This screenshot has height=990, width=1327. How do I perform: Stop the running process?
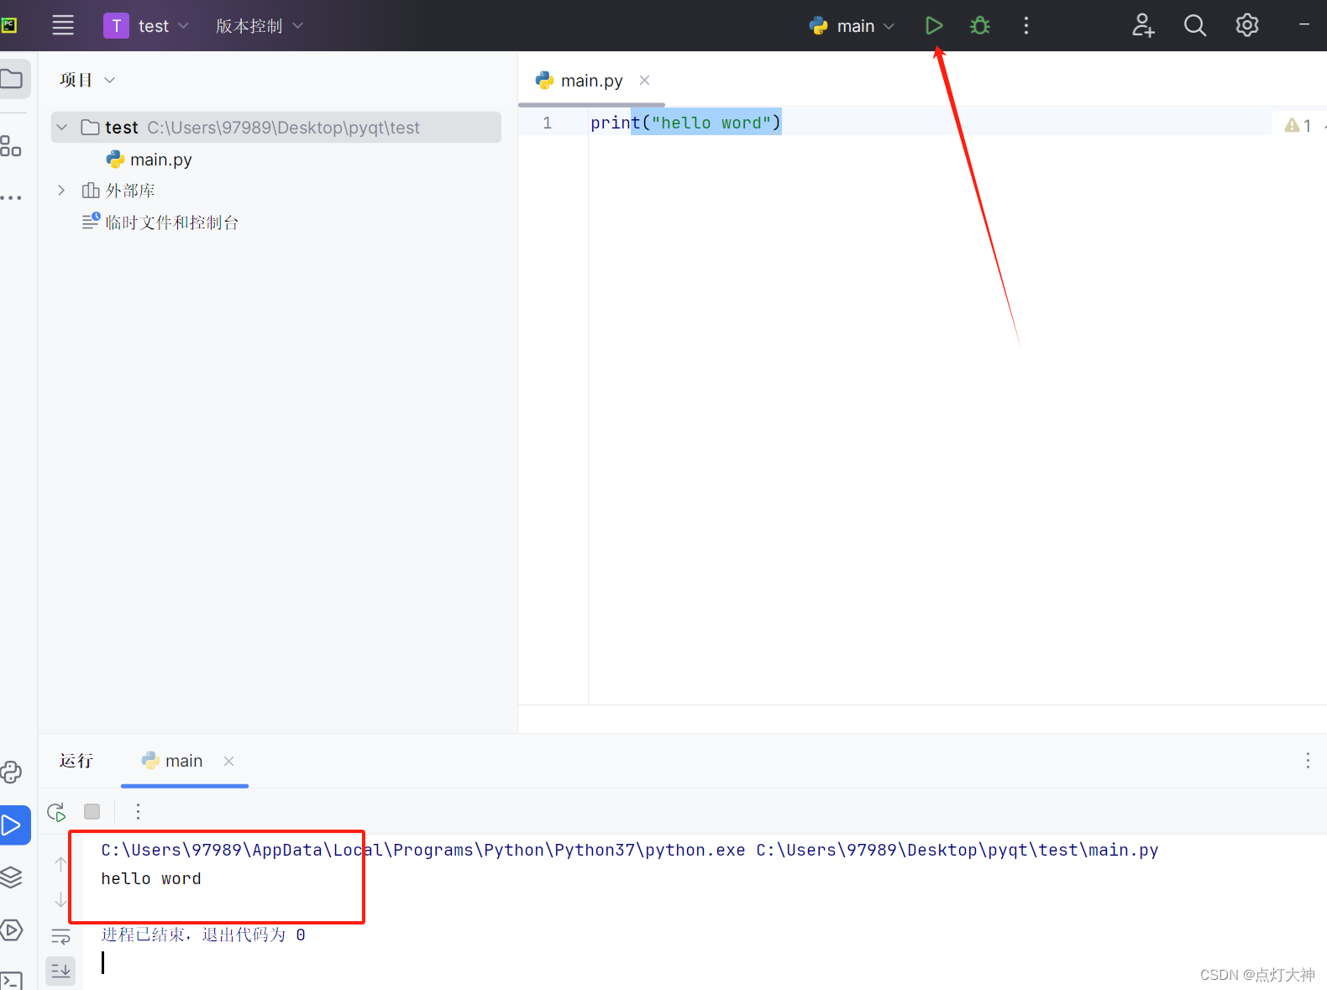(x=92, y=811)
